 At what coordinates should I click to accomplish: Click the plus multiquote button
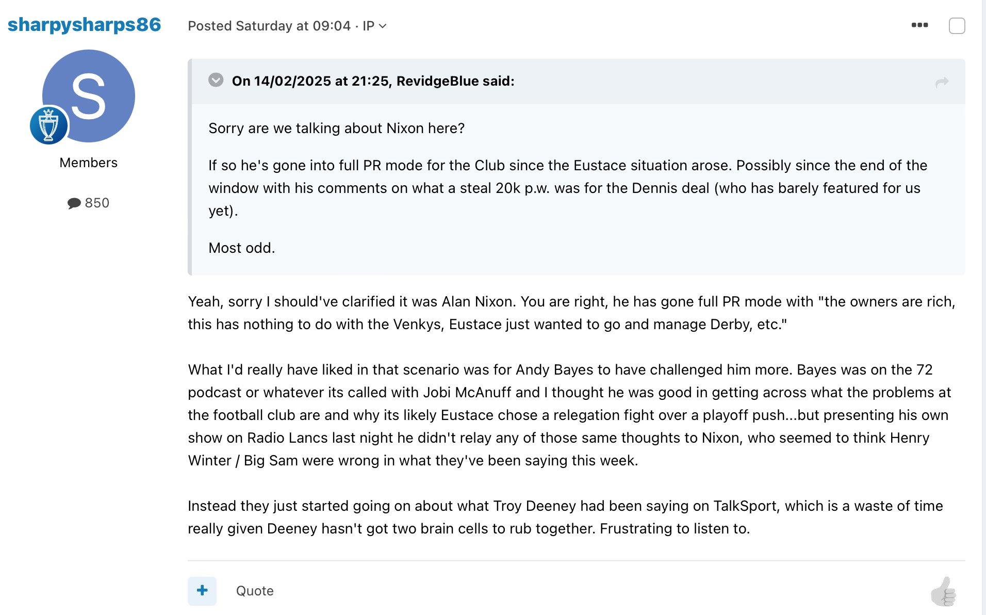pos(202,591)
